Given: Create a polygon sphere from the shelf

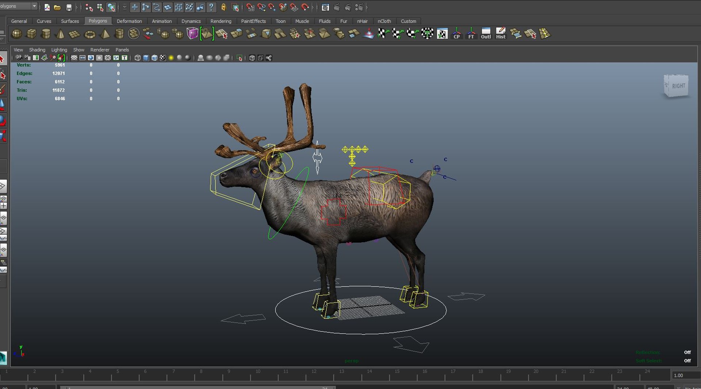Looking at the screenshot, I should point(17,34).
